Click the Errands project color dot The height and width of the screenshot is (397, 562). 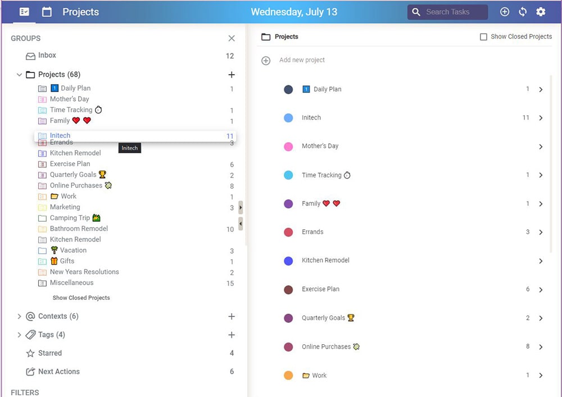(x=288, y=232)
